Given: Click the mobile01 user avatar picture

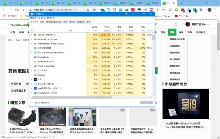Looking at the screenshot, I should (188, 24).
